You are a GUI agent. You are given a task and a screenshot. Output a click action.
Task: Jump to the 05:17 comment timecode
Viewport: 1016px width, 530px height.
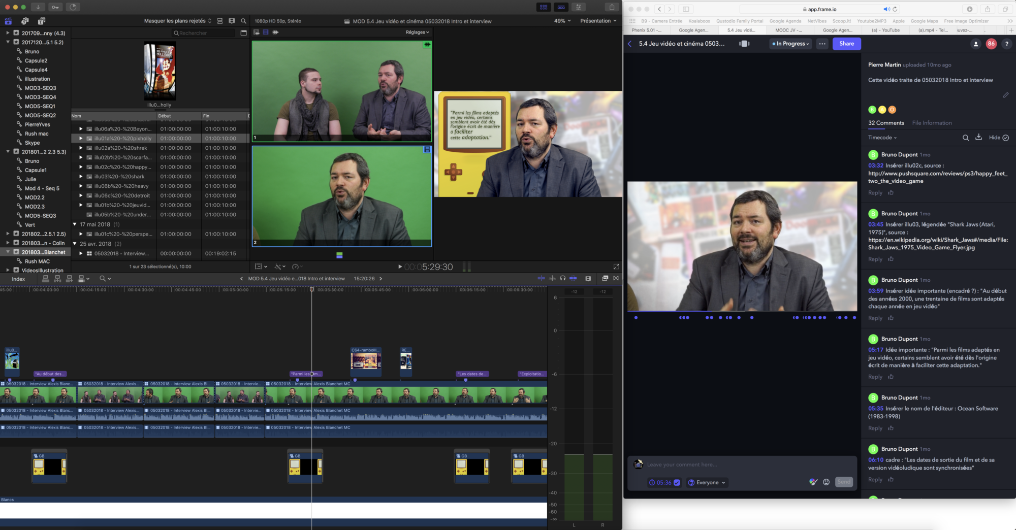tap(875, 350)
